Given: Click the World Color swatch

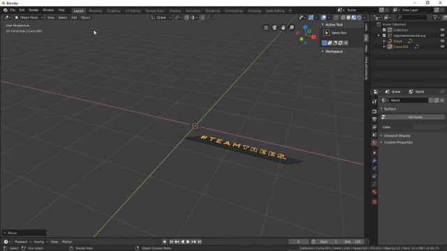Looking at the screenshot, I should tap(428, 127).
